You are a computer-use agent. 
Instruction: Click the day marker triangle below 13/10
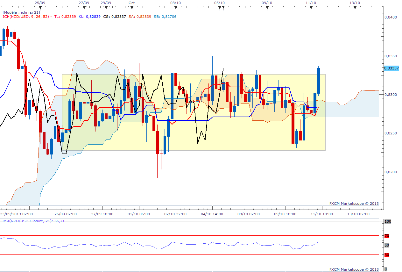click(x=355, y=8)
